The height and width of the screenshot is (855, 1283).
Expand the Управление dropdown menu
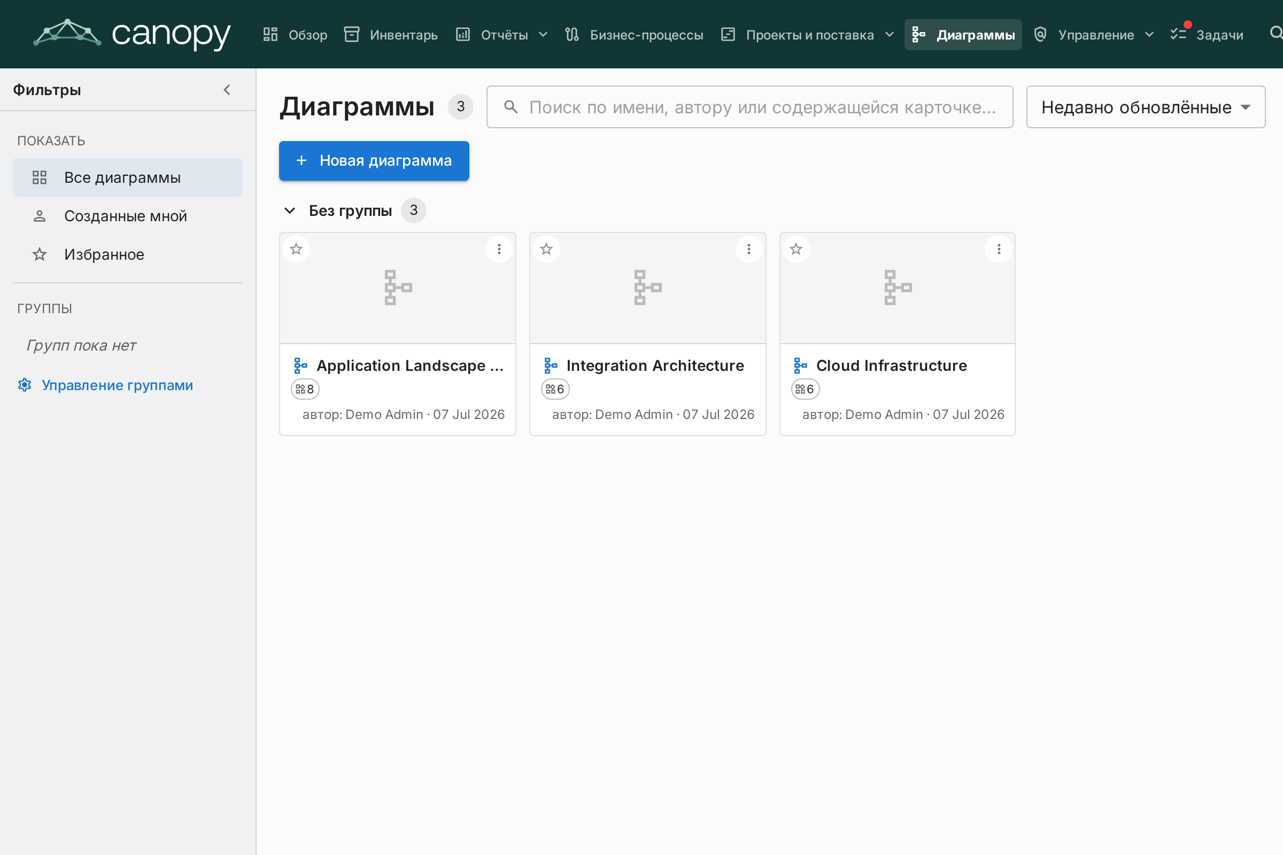[x=1094, y=35]
